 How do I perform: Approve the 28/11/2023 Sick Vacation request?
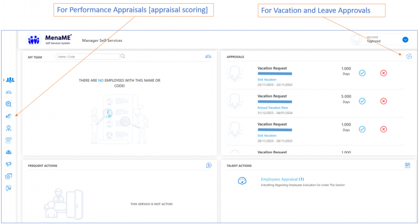(x=362, y=129)
